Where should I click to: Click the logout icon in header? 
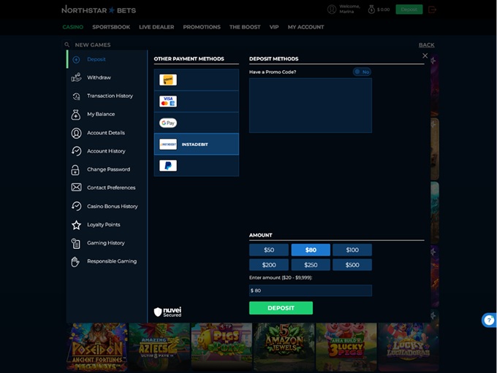(432, 9)
